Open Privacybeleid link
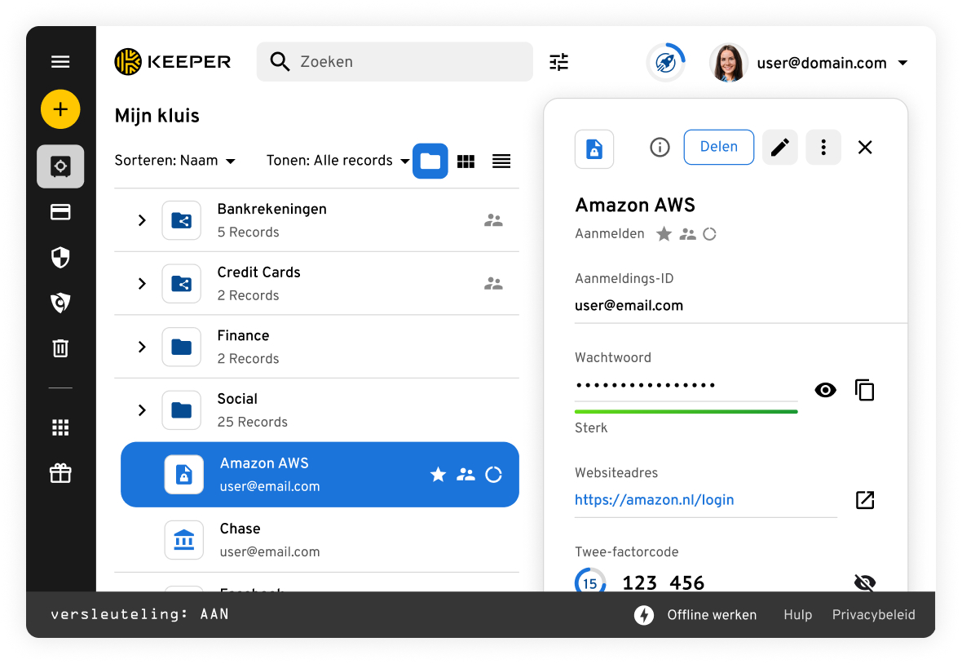The width and height of the screenshot is (962, 664). click(874, 615)
